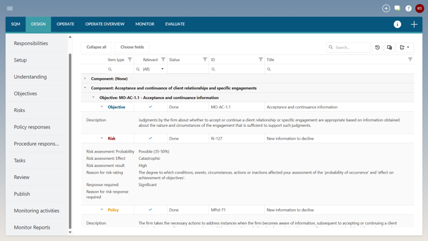428x241 pixels.
Task: Open filter on Item type column
Action: [130, 60]
